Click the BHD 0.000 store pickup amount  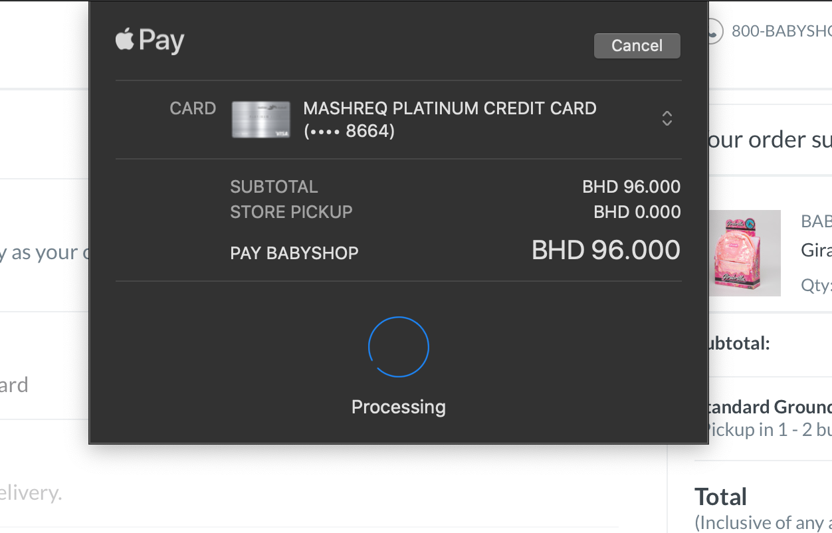(637, 213)
